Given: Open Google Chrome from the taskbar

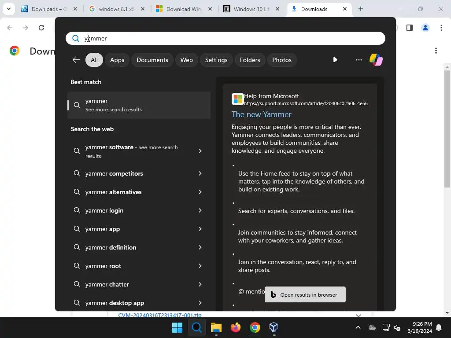Looking at the screenshot, I should (x=255, y=327).
